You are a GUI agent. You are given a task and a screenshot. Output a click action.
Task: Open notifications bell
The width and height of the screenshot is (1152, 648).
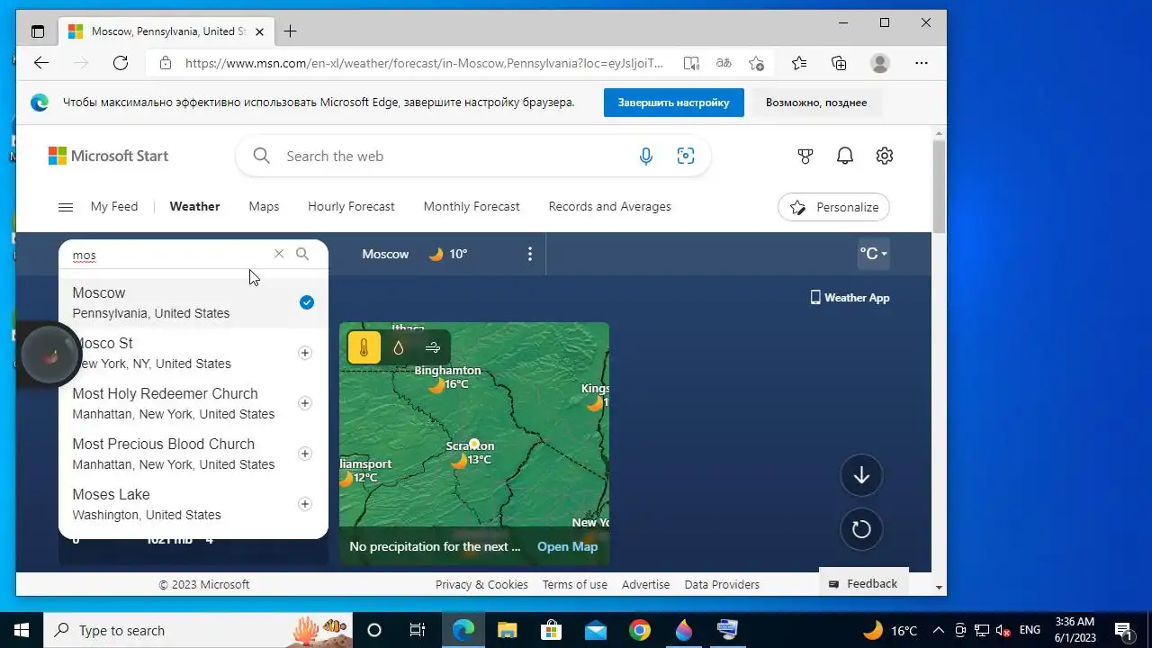coord(845,156)
